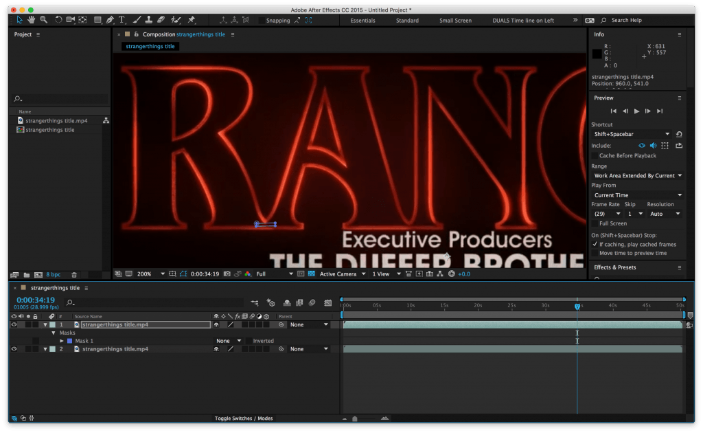Click the play button in Preview panel
The height and width of the screenshot is (433, 703).
[x=636, y=111]
